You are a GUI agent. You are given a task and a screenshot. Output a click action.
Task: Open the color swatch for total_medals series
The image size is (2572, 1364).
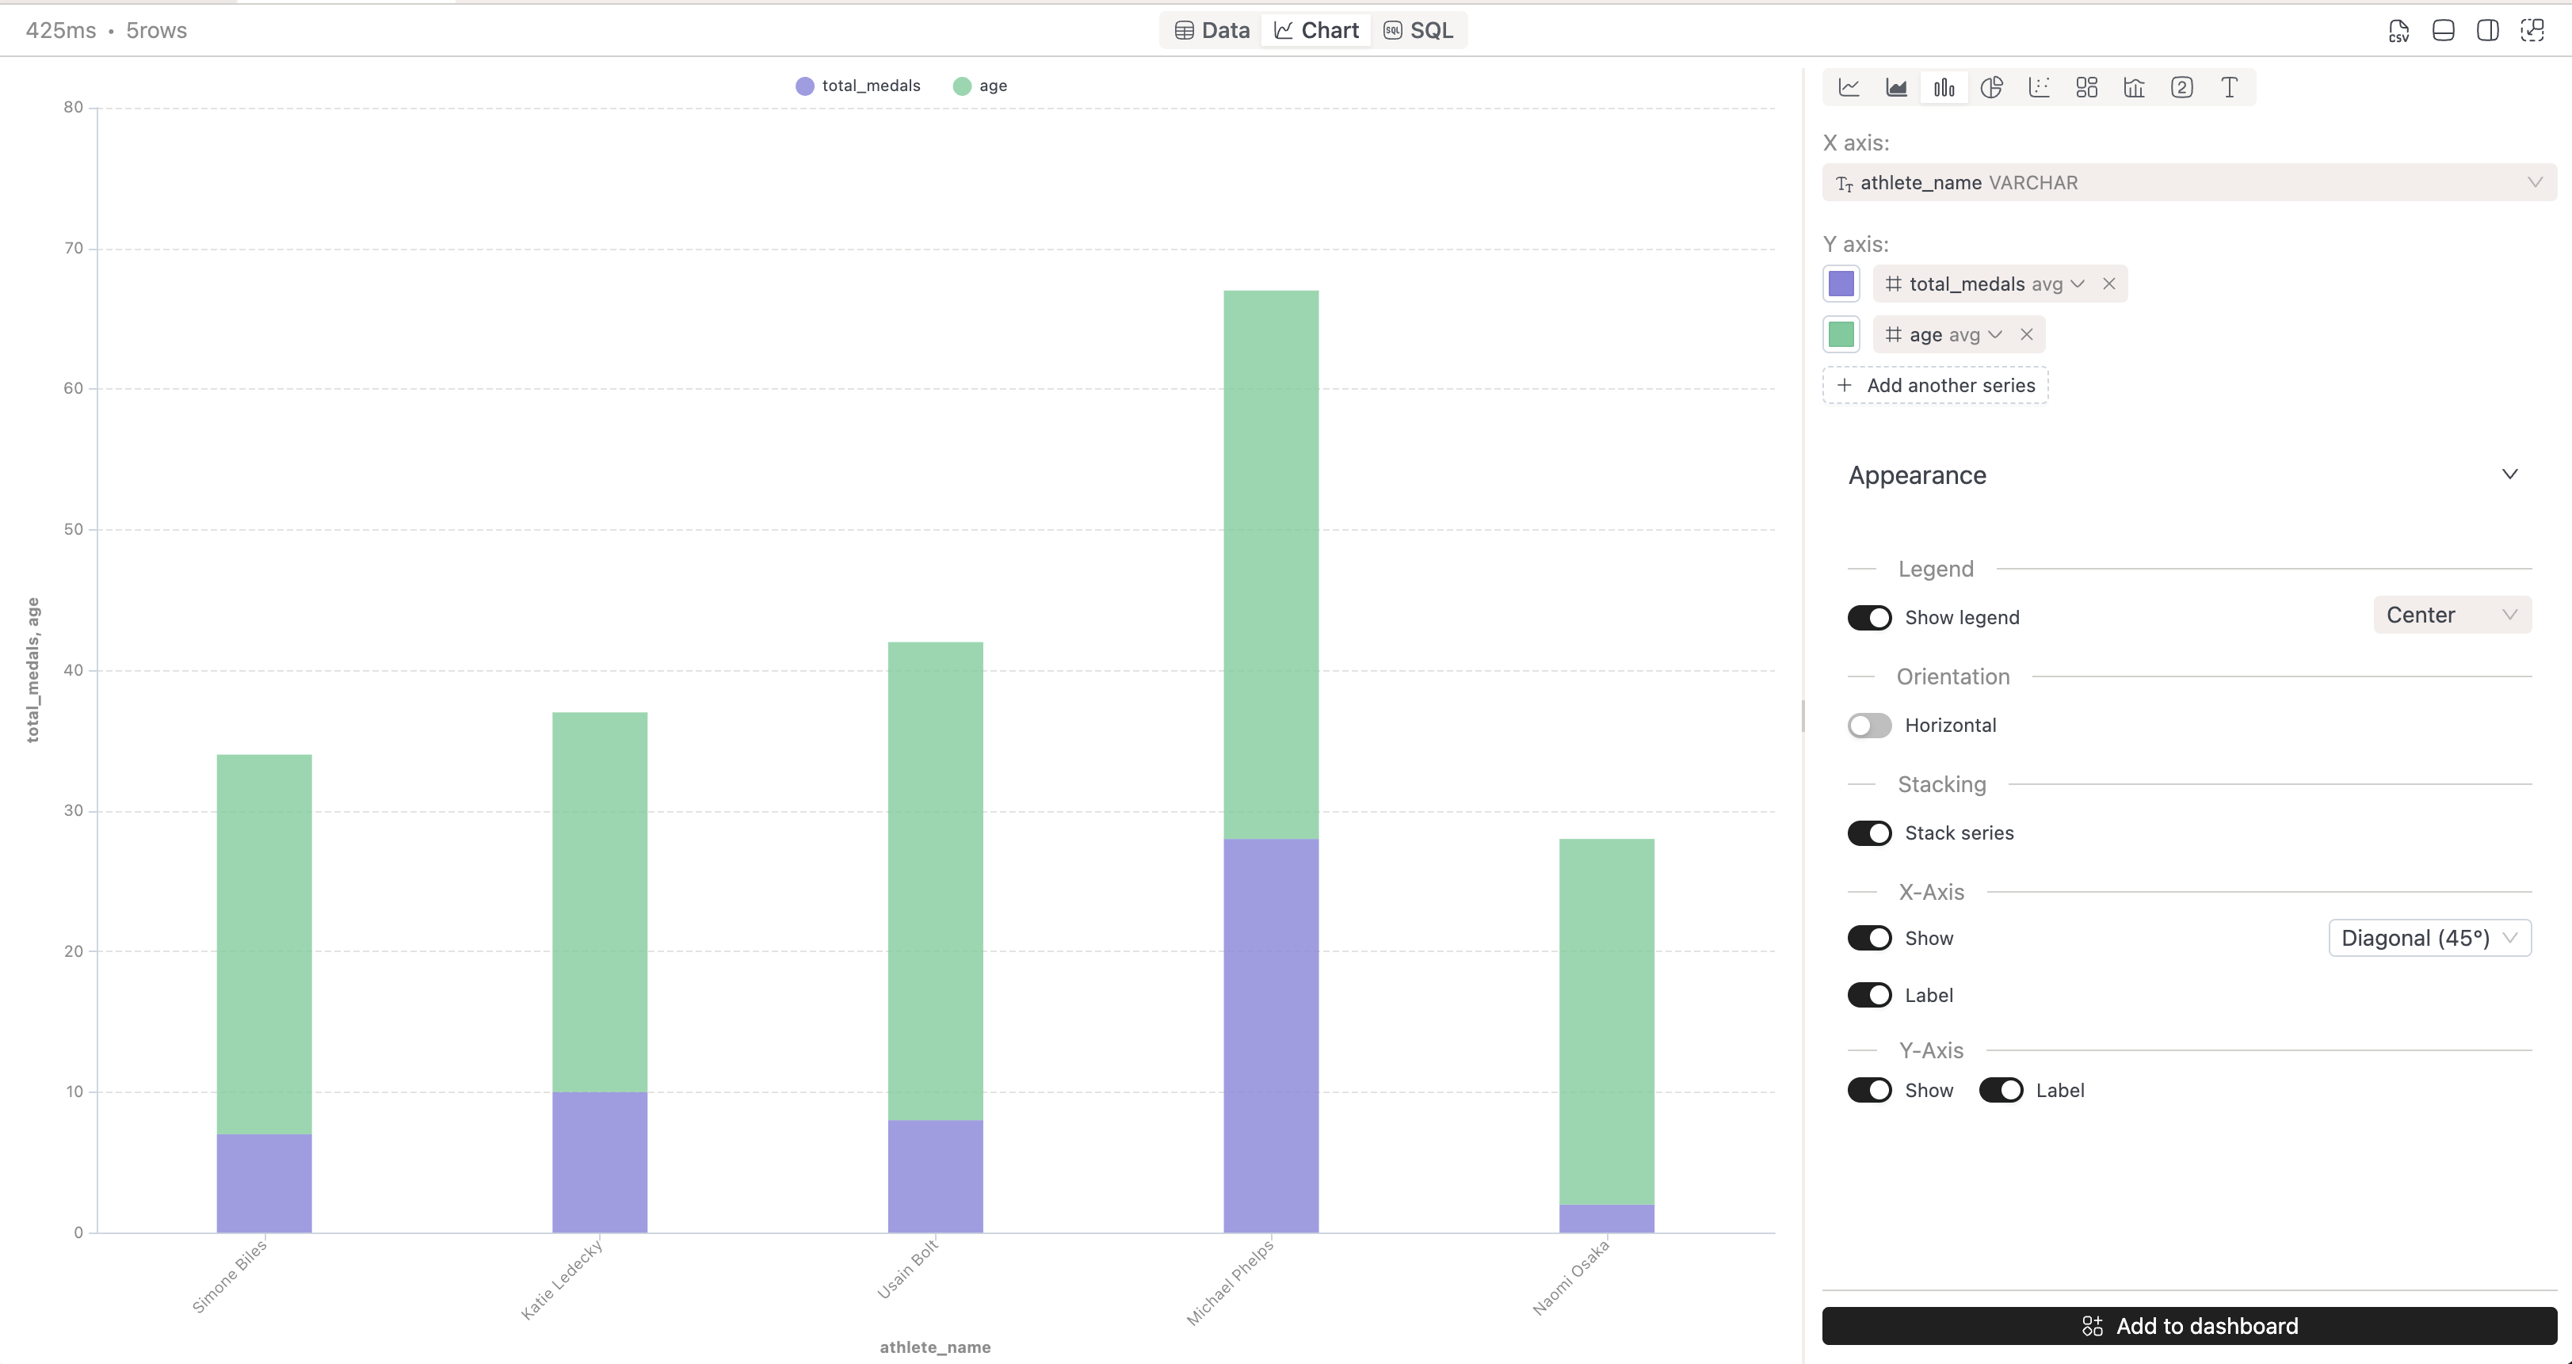click(x=1841, y=284)
